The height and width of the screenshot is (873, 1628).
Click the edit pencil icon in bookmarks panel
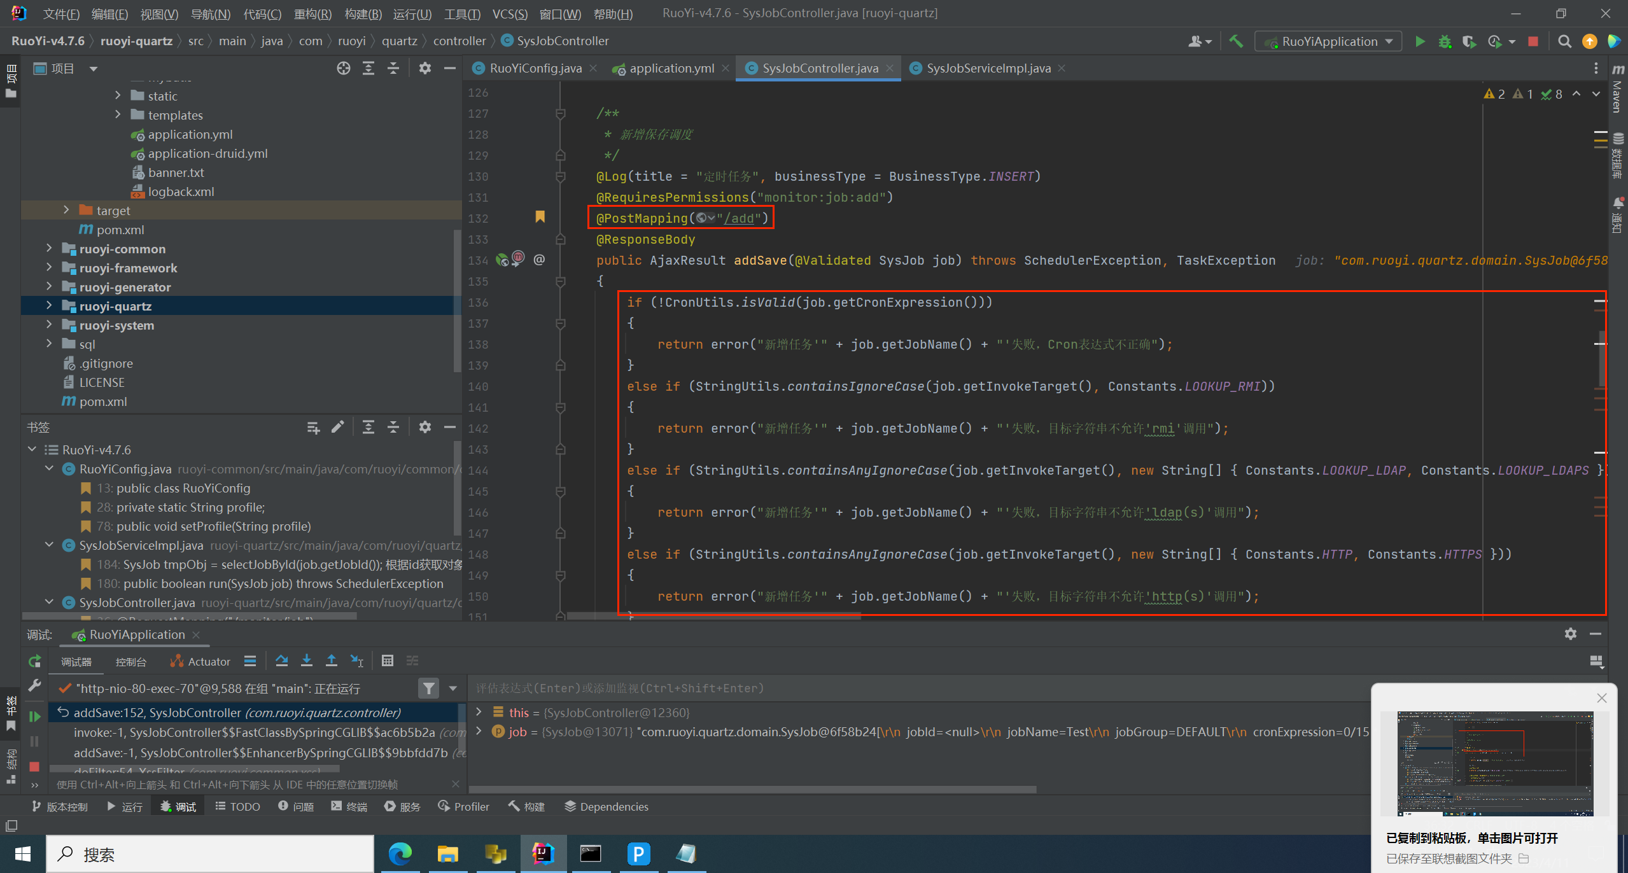coord(338,427)
